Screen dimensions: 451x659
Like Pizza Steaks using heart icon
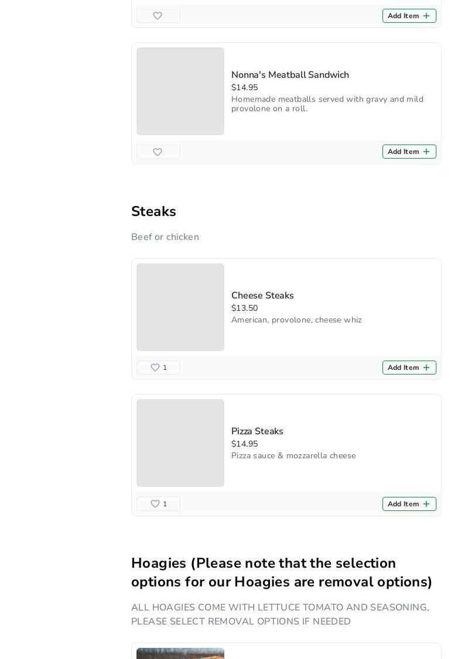click(155, 504)
